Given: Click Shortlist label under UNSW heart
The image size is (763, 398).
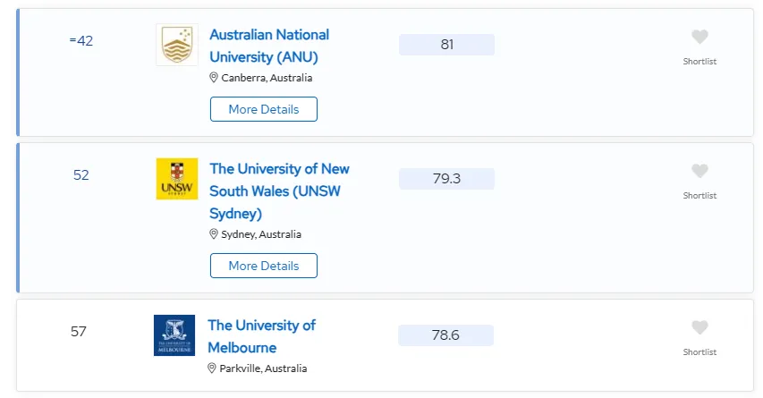Looking at the screenshot, I should (x=699, y=196).
